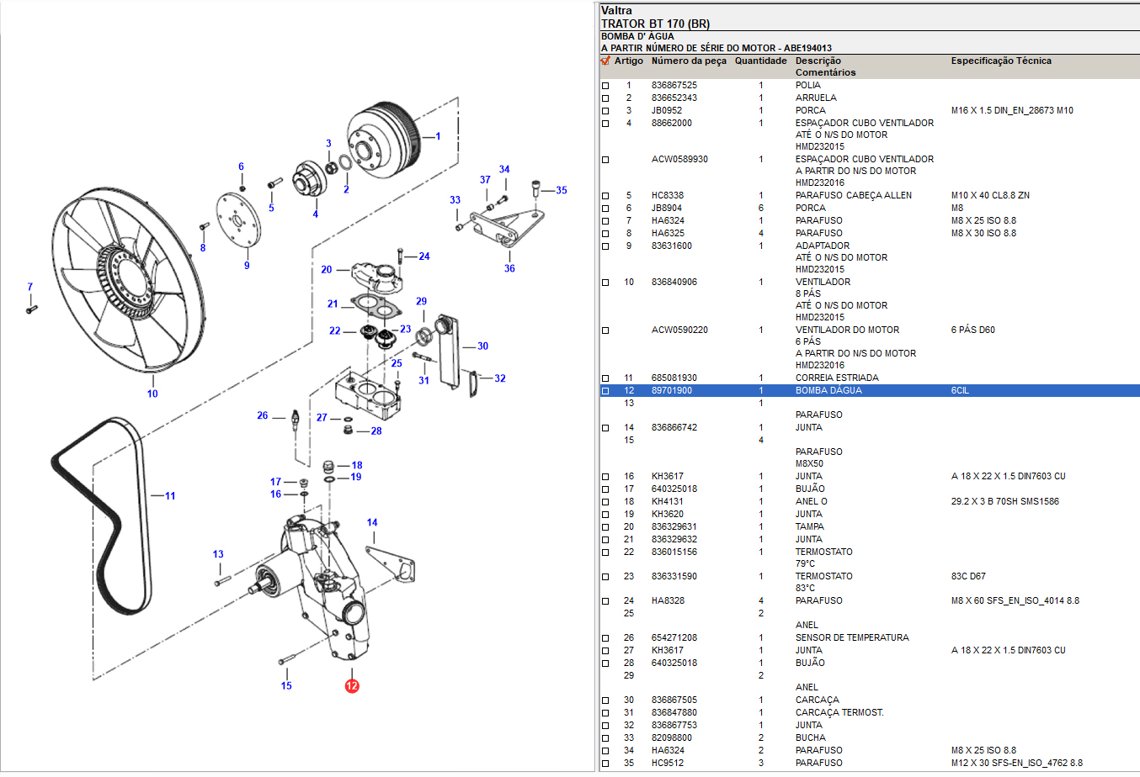Click part number 836840906 in the list
Viewport: 1140px width, 777px height.
[674, 283]
